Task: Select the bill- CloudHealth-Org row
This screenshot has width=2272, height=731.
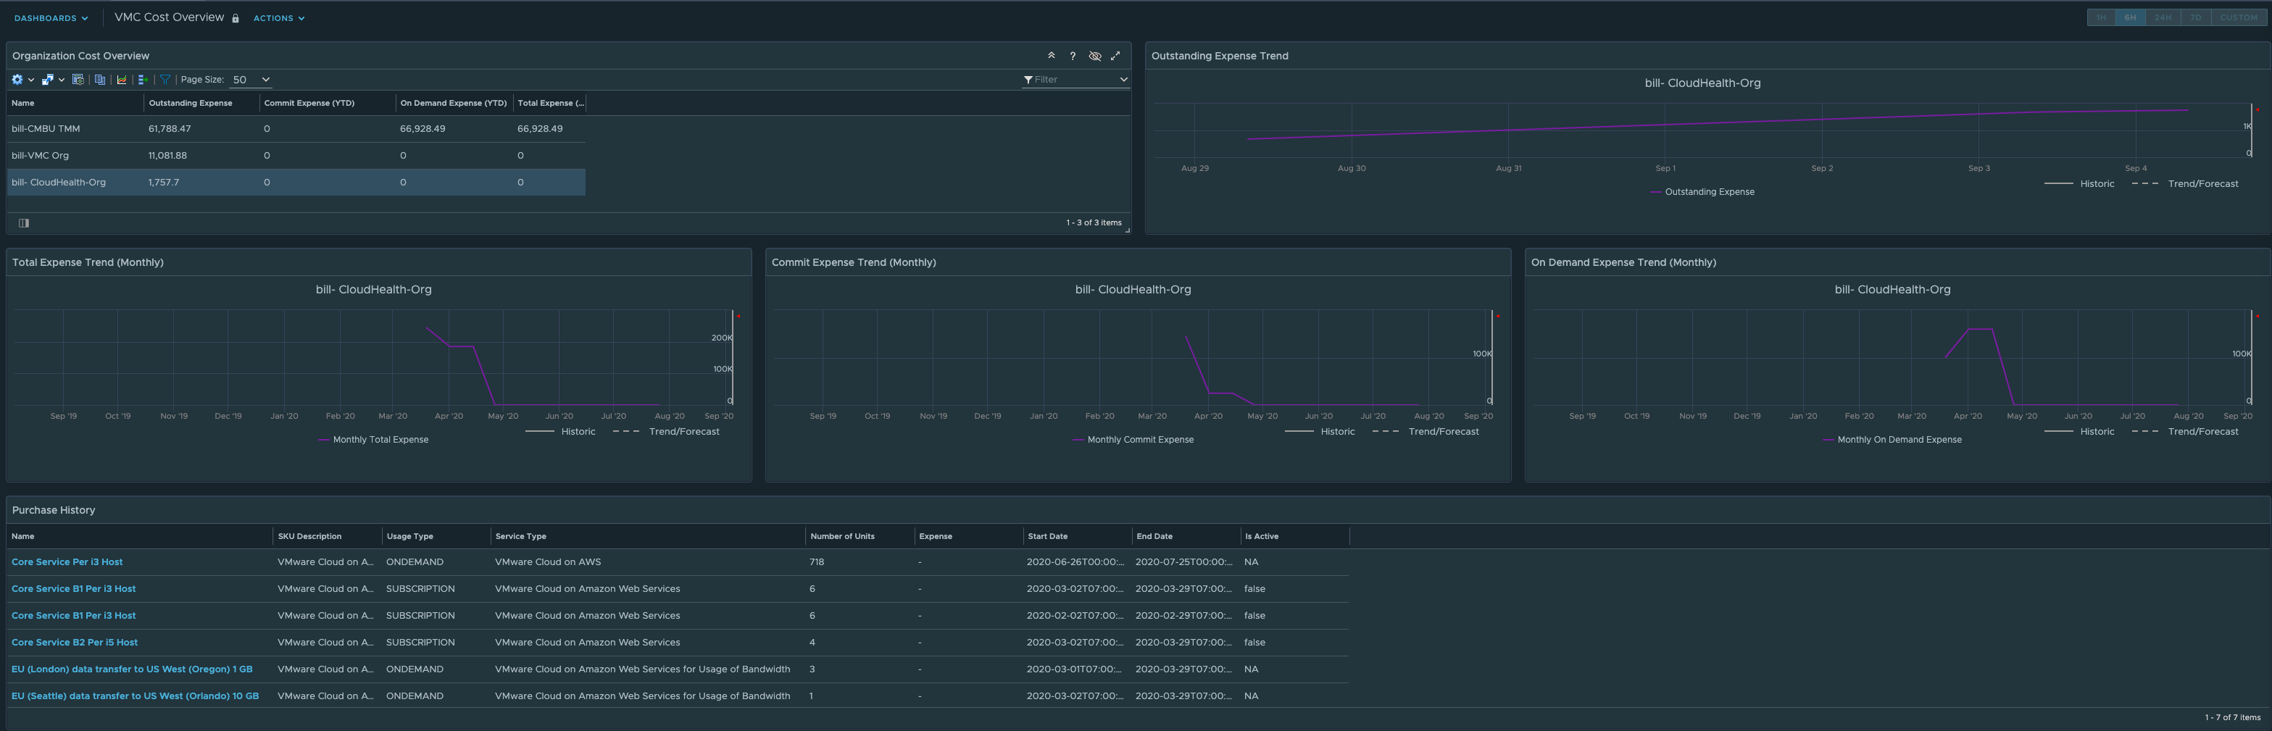Action: coord(296,183)
